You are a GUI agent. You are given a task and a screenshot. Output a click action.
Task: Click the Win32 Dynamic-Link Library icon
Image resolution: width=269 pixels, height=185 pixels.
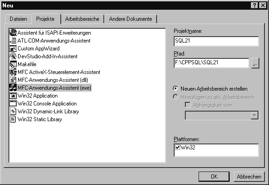(x=13, y=111)
